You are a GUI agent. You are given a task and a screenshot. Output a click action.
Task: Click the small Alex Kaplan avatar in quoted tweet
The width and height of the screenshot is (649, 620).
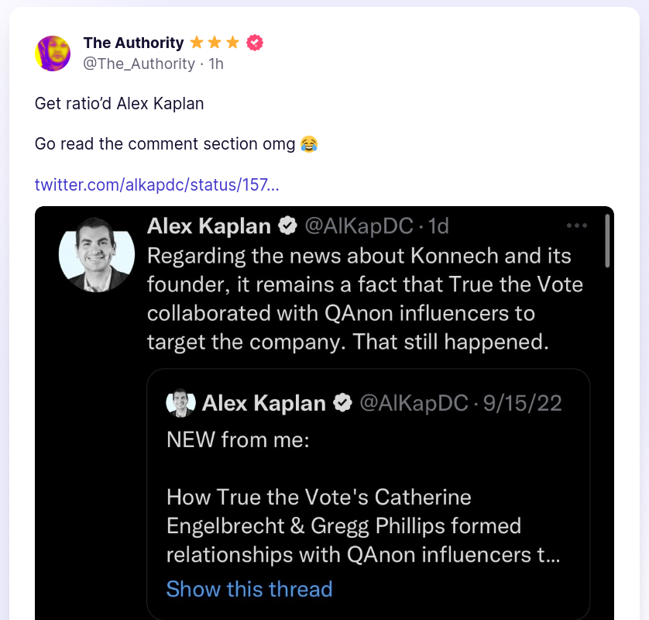click(x=180, y=403)
